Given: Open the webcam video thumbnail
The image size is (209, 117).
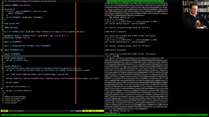Looking at the screenshot, I should (196, 14).
